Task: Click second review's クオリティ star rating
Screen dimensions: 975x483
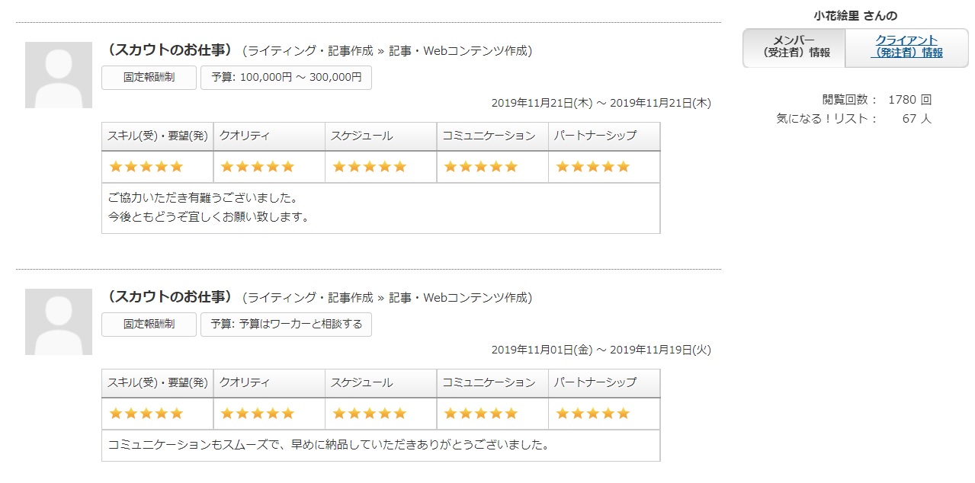Action: click(x=258, y=414)
